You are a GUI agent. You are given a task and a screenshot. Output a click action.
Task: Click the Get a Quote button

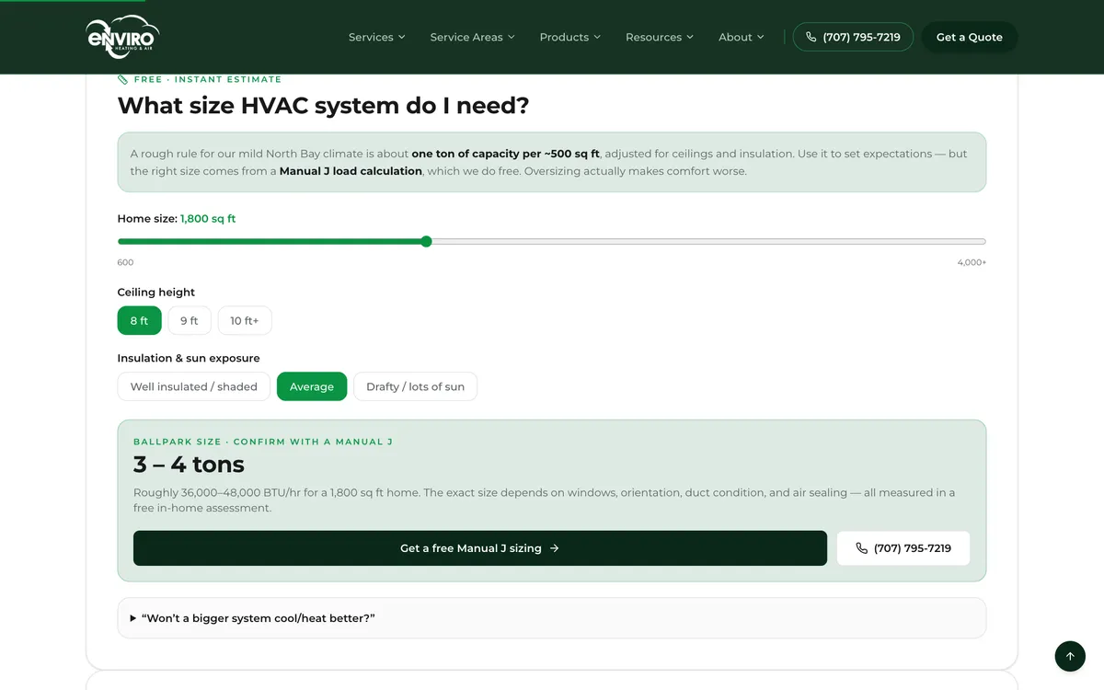tap(970, 37)
